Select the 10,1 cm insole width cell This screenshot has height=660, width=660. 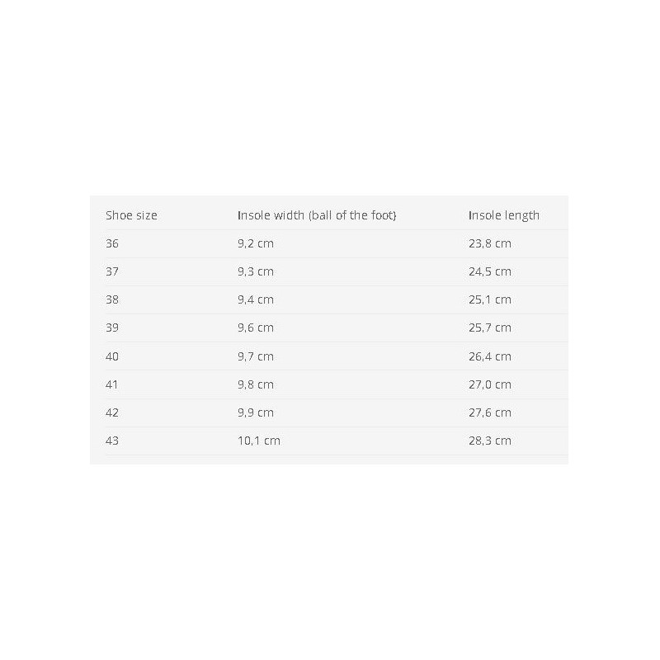pos(258,441)
